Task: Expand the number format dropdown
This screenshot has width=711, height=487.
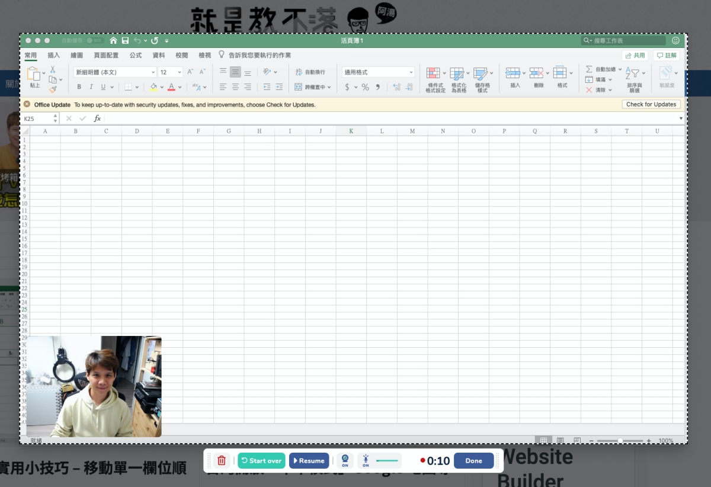Action: [411, 72]
